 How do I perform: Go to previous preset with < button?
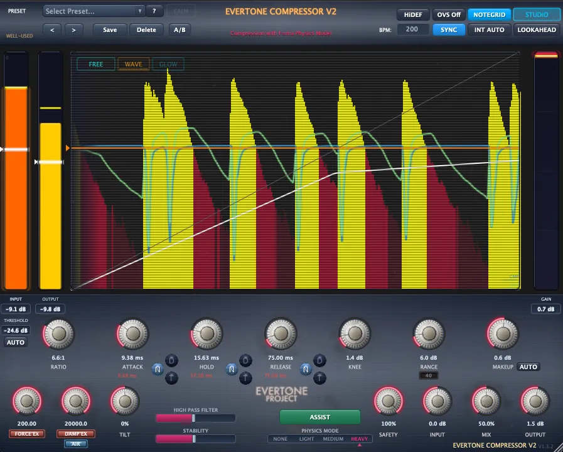tap(53, 30)
